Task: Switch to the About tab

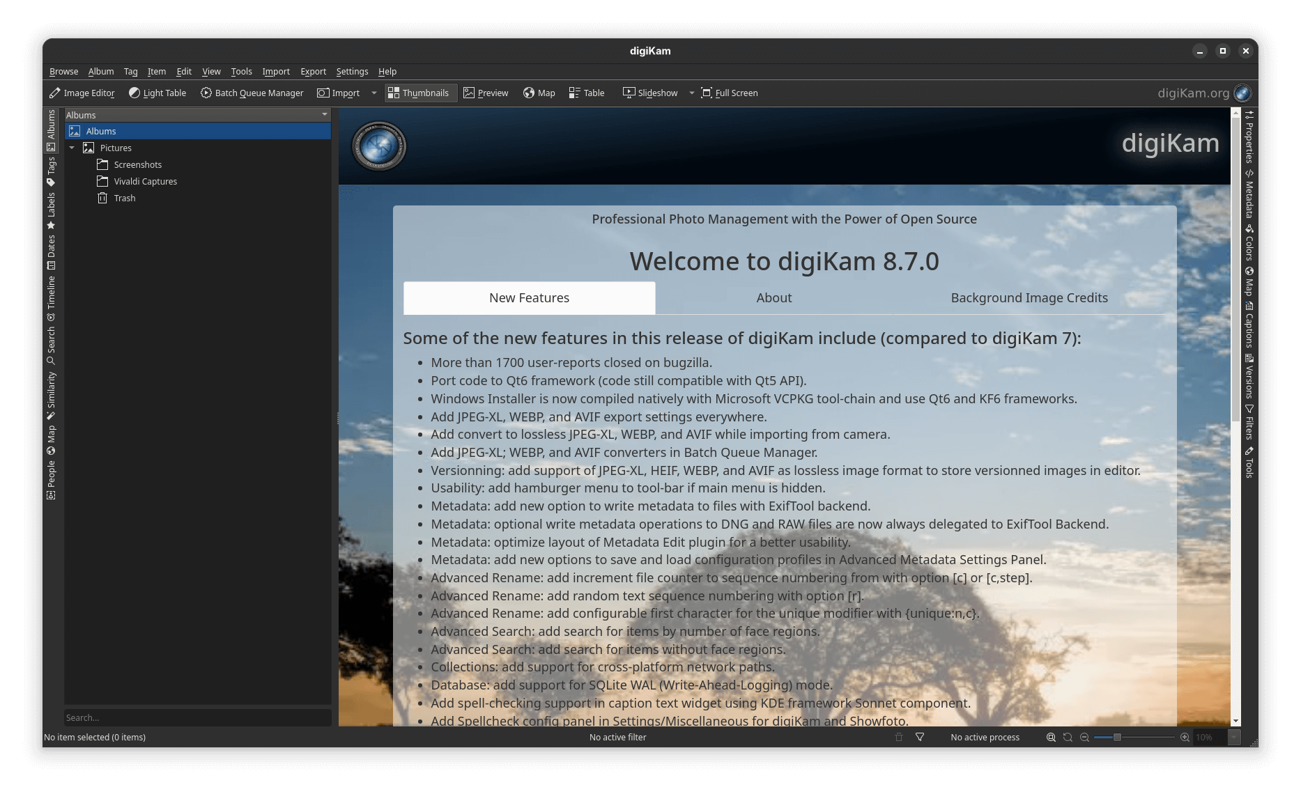Action: click(773, 297)
